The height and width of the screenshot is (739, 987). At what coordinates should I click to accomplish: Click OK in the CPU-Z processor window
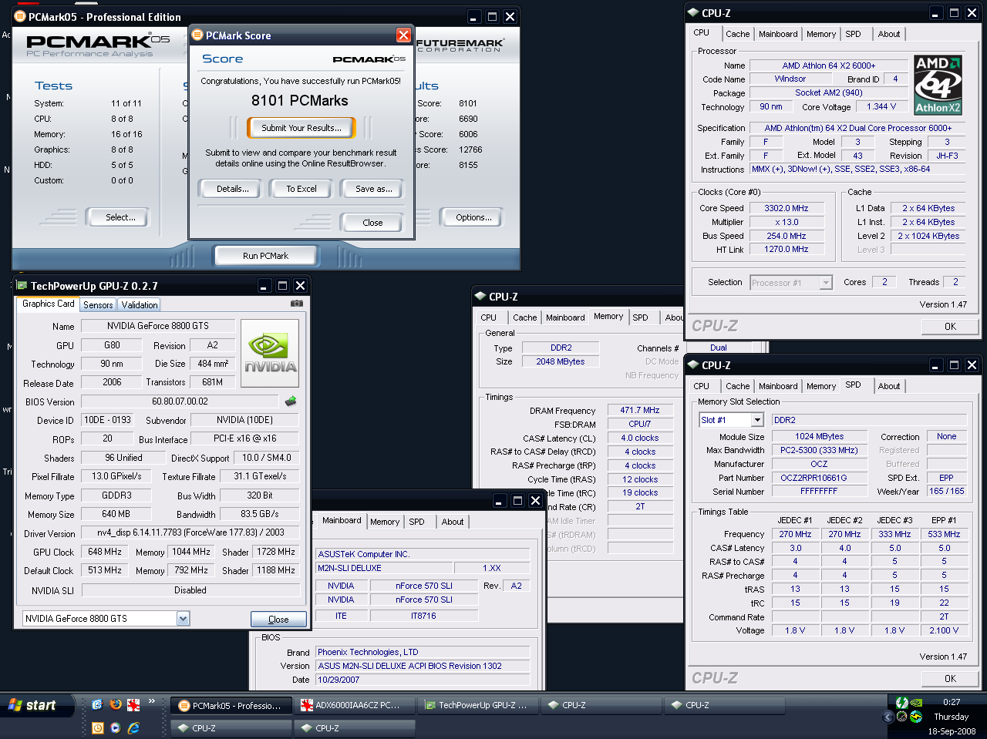[x=950, y=327]
